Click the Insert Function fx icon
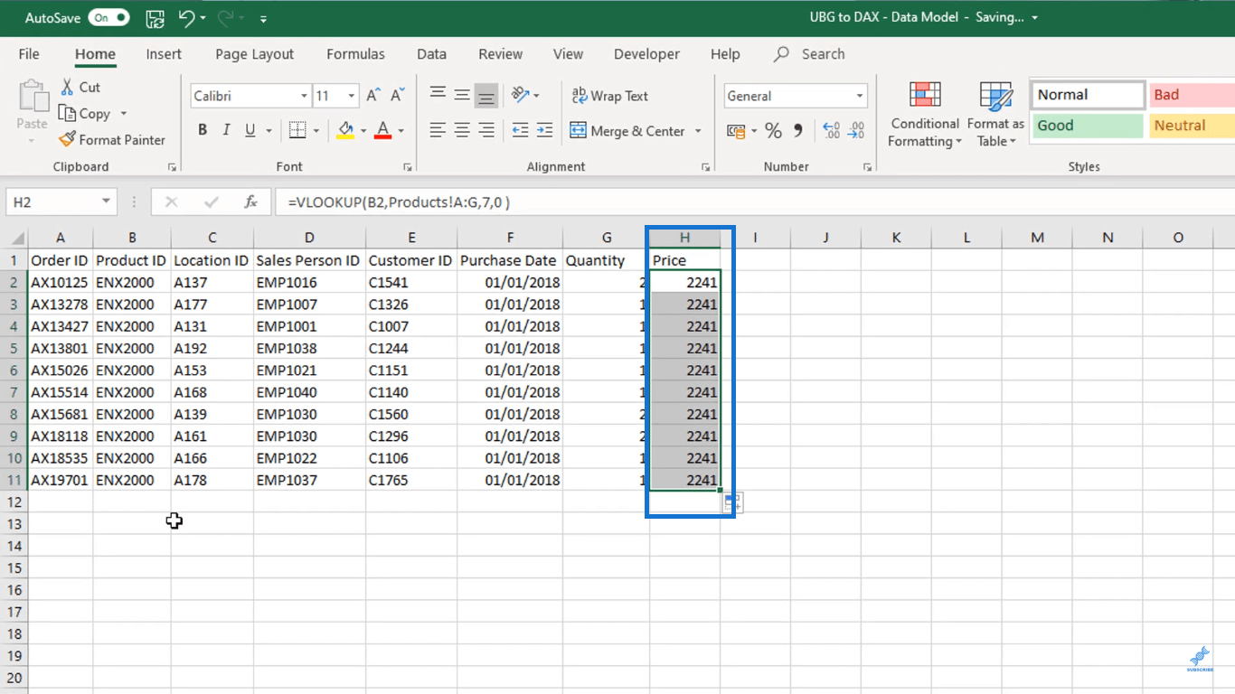The height and width of the screenshot is (694, 1235). [x=251, y=202]
